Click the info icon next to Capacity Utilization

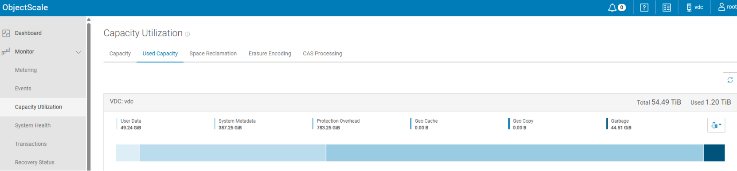187,34
